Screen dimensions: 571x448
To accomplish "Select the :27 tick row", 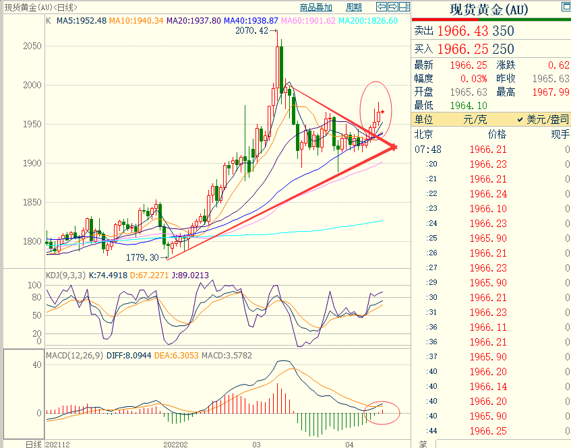I will tap(492, 268).
